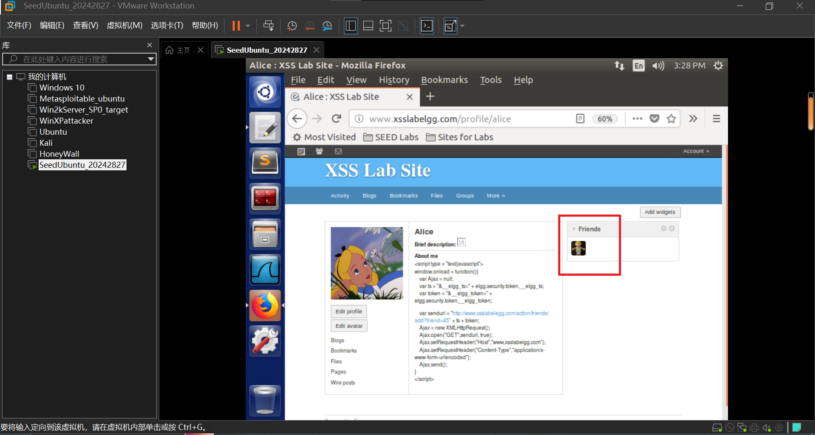Open the library search dropdown arrow
Image resolution: width=815 pixels, height=435 pixels.
151,59
